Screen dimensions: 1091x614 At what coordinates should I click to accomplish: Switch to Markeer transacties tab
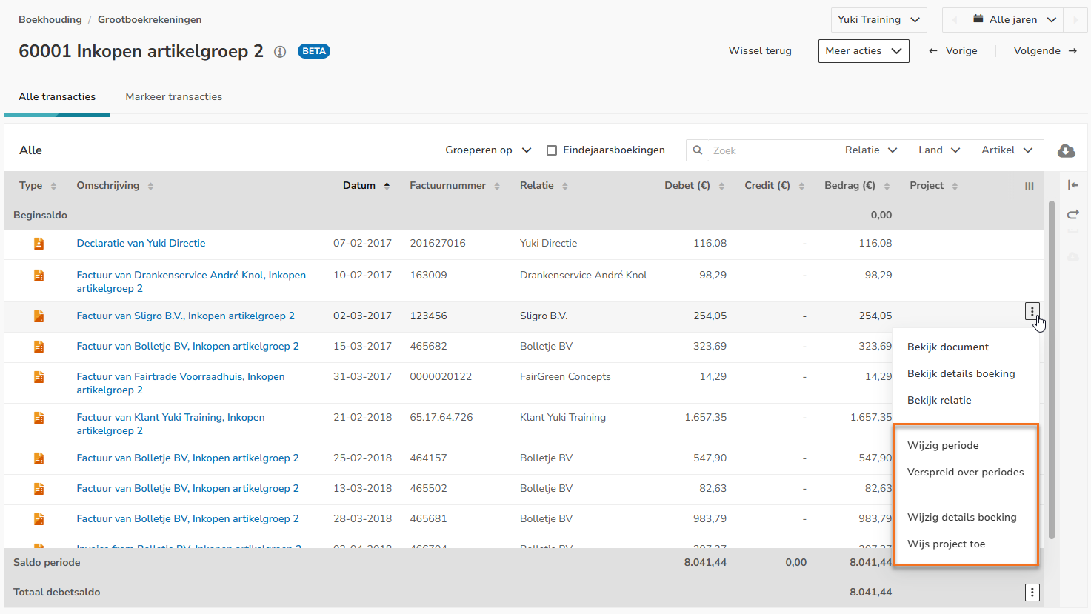point(173,97)
